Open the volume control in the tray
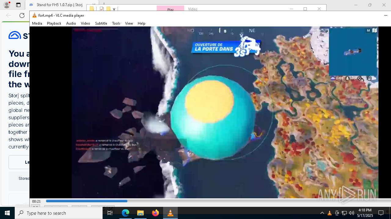 point(352,213)
